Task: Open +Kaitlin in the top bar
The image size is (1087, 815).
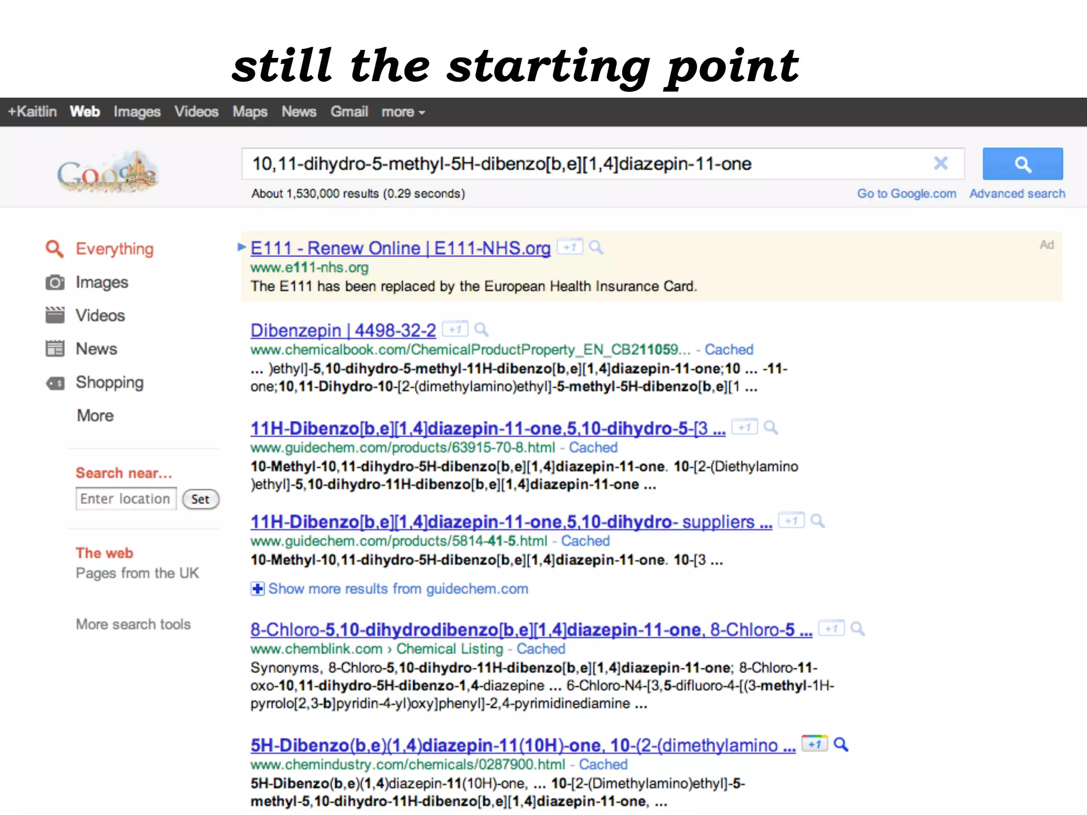Action: [x=32, y=111]
